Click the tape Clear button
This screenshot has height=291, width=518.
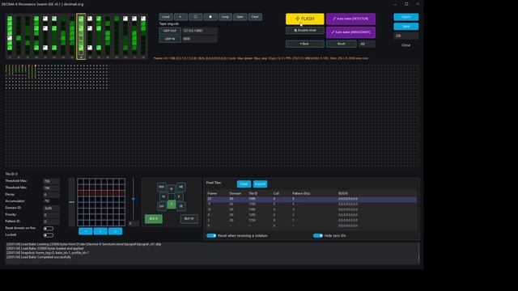255,17
